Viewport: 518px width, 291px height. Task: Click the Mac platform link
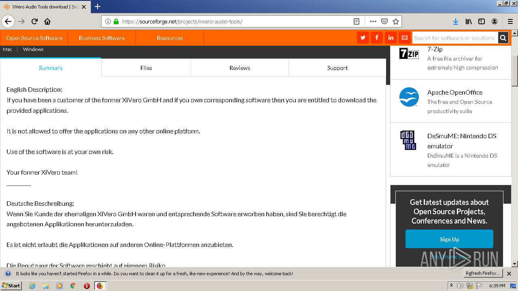(x=7, y=49)
